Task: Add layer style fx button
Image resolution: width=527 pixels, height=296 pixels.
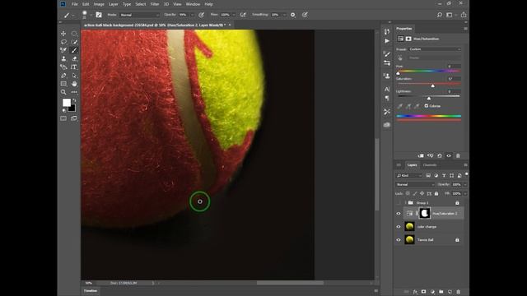Action: point(415,292)
